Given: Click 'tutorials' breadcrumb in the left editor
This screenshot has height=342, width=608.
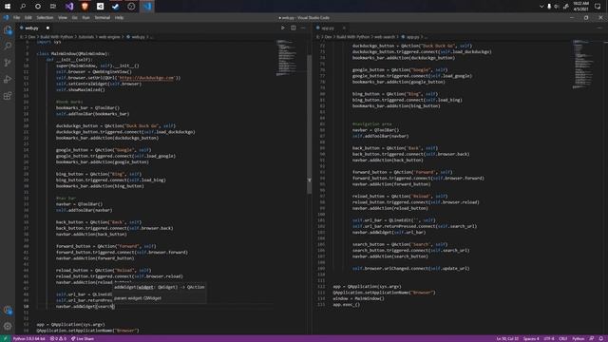Looking at the screenshot, I should [86, 37].
